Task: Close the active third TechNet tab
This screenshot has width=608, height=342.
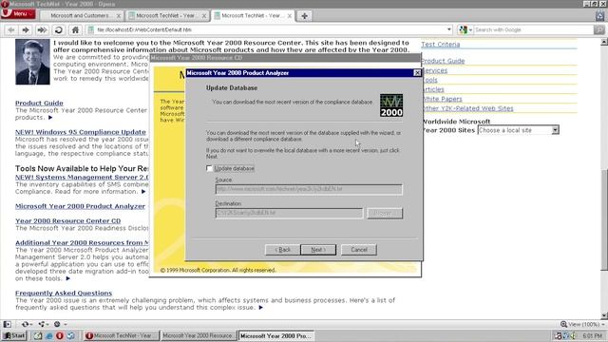Action: (289, 16)
